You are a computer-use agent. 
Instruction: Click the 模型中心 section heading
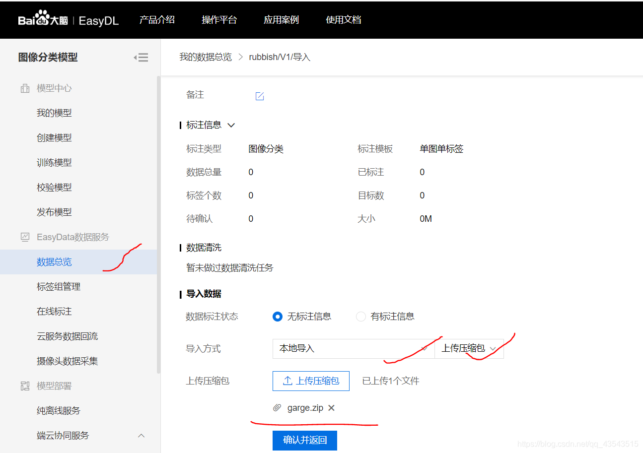pos(54,88)
